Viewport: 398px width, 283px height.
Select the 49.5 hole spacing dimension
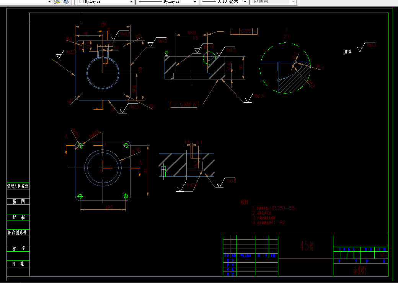(x=109, y=207)
